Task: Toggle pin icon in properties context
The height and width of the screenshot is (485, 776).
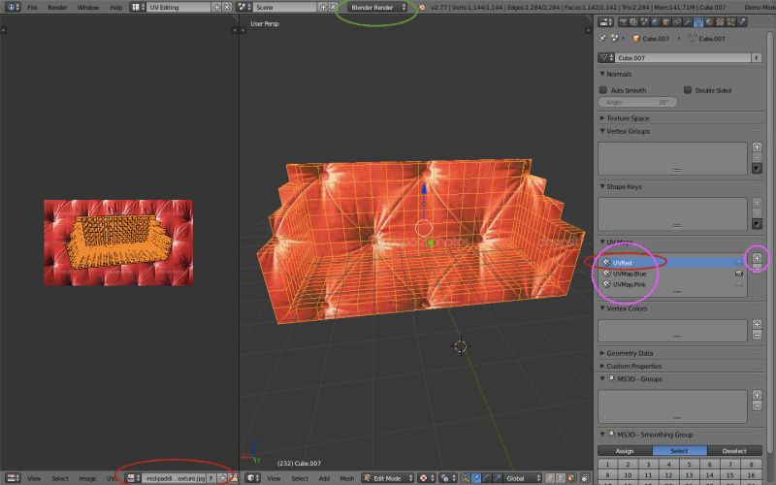Action: pos(602,38)
